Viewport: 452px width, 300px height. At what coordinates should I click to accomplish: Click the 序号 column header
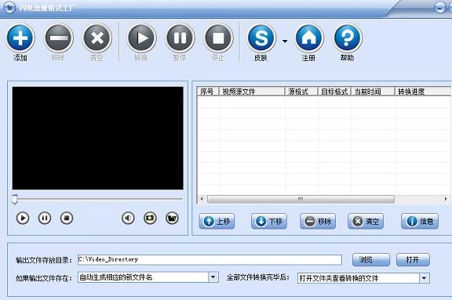pyautogui.click(x=208, y=92)
